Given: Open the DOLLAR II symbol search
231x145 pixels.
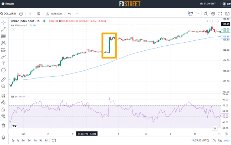Looking at the screenshot, I should [x=8, y=14].
